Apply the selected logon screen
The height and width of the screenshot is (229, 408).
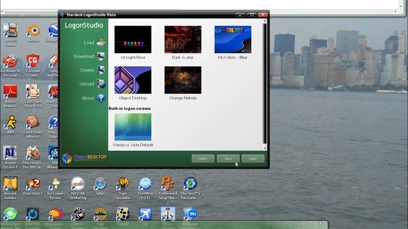[x=252, y=158]
